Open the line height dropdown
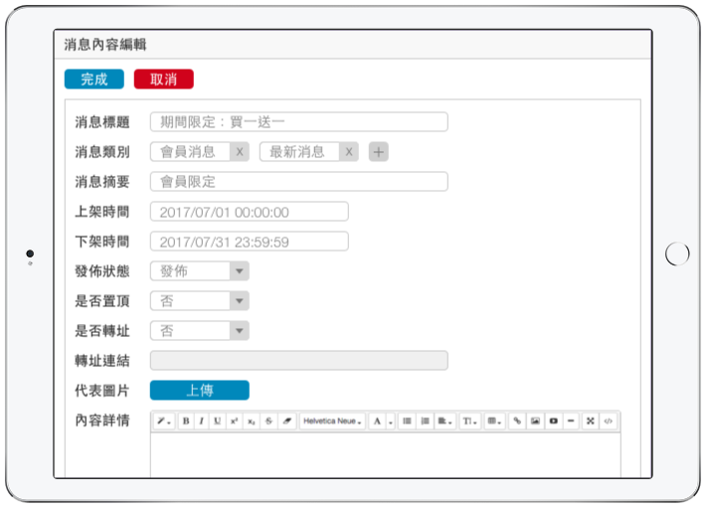This screenshot has width=706, height=507. 470,422
